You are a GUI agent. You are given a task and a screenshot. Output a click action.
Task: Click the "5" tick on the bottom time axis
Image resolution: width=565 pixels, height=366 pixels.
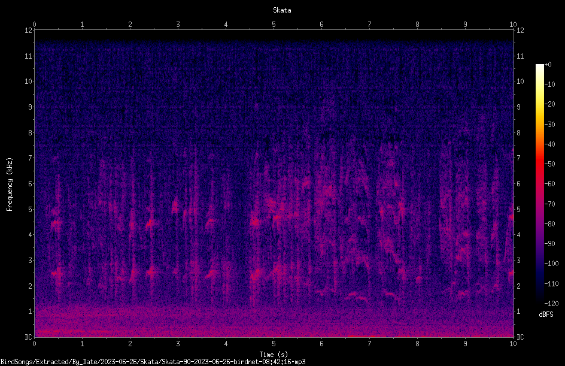coord(274,344)
